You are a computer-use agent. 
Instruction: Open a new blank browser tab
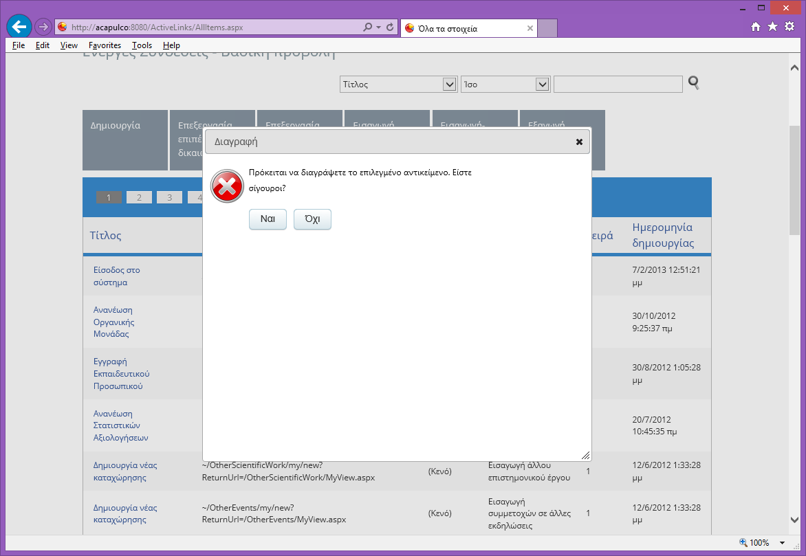coord(547,28)
